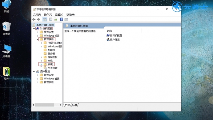Click the 名称 column header
This screenshot has height=120, width=213.
[109, 31]
